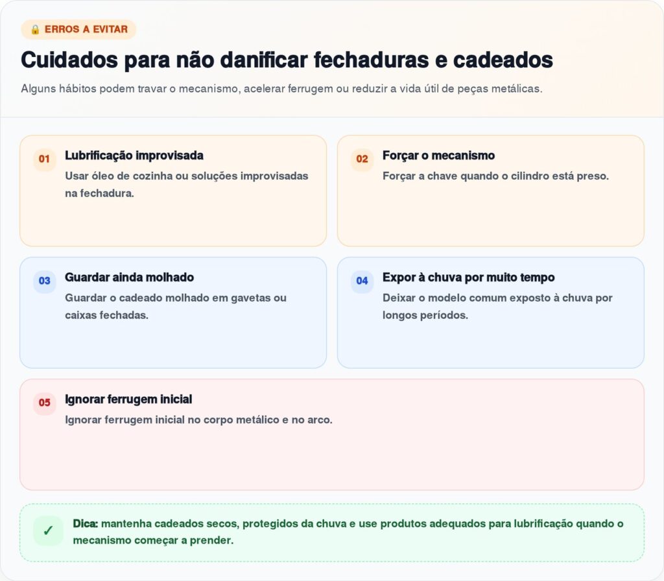Image resolution: width=664 pixels, height=581 pixels.
Task: Click the 'Forçar o mecanismo' card title
Action: coord(438,156)
